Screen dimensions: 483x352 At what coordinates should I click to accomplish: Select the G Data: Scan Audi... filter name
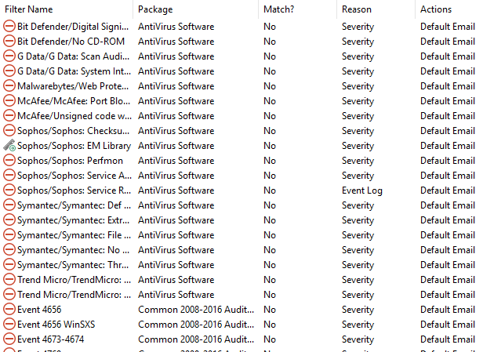point(74,56)
